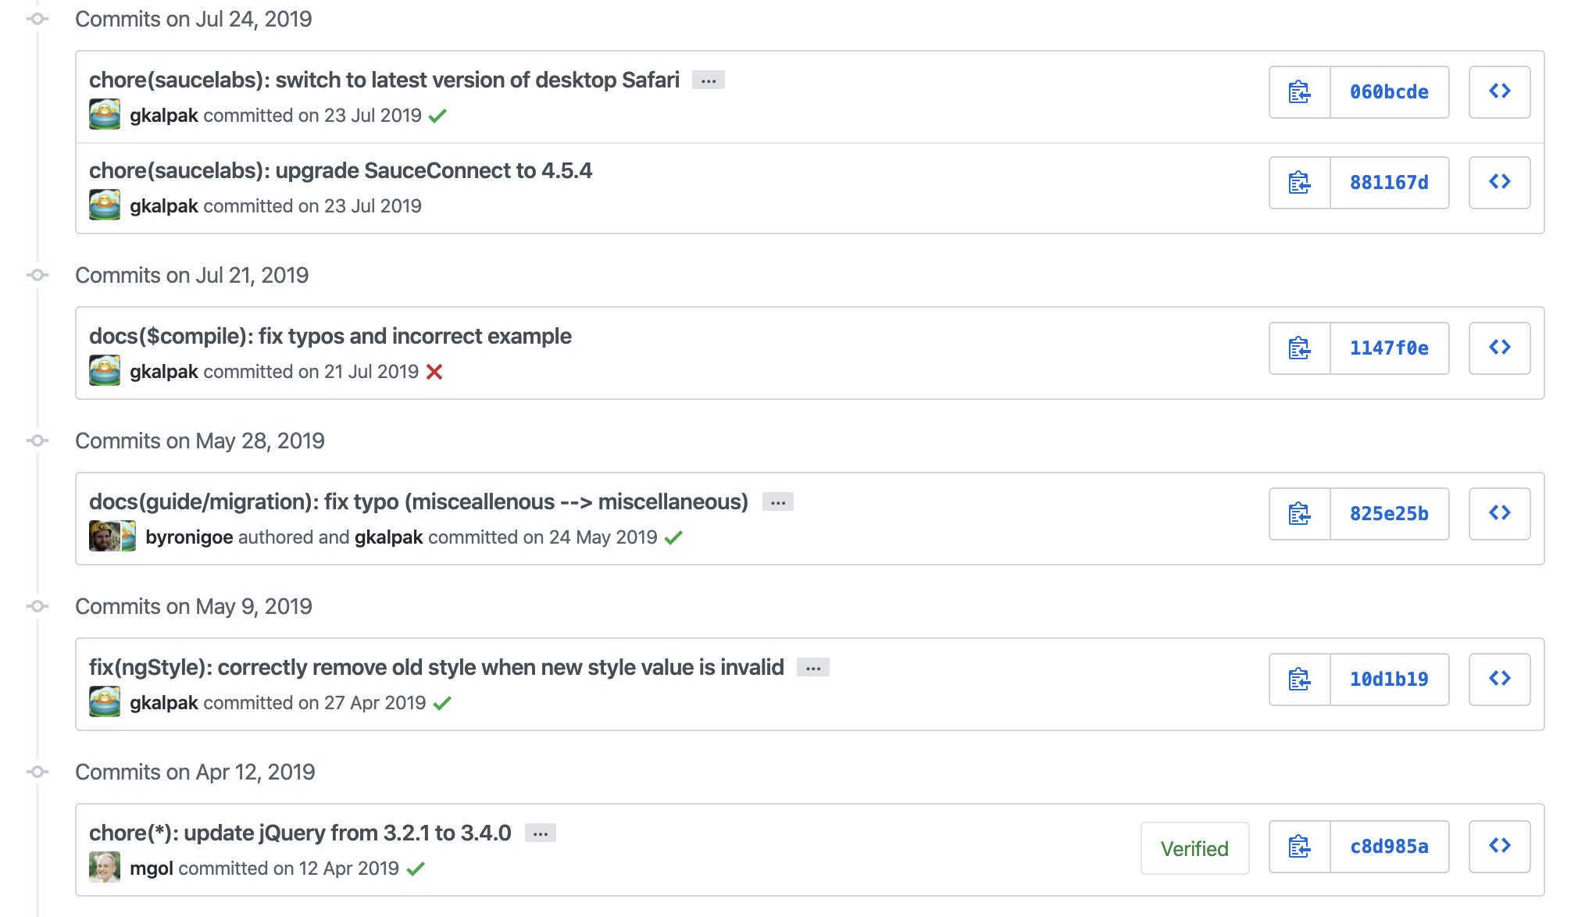Screen dimensions: 1578x917
Task: Expand description of jQuery update commit
Action: coord(541,833)
